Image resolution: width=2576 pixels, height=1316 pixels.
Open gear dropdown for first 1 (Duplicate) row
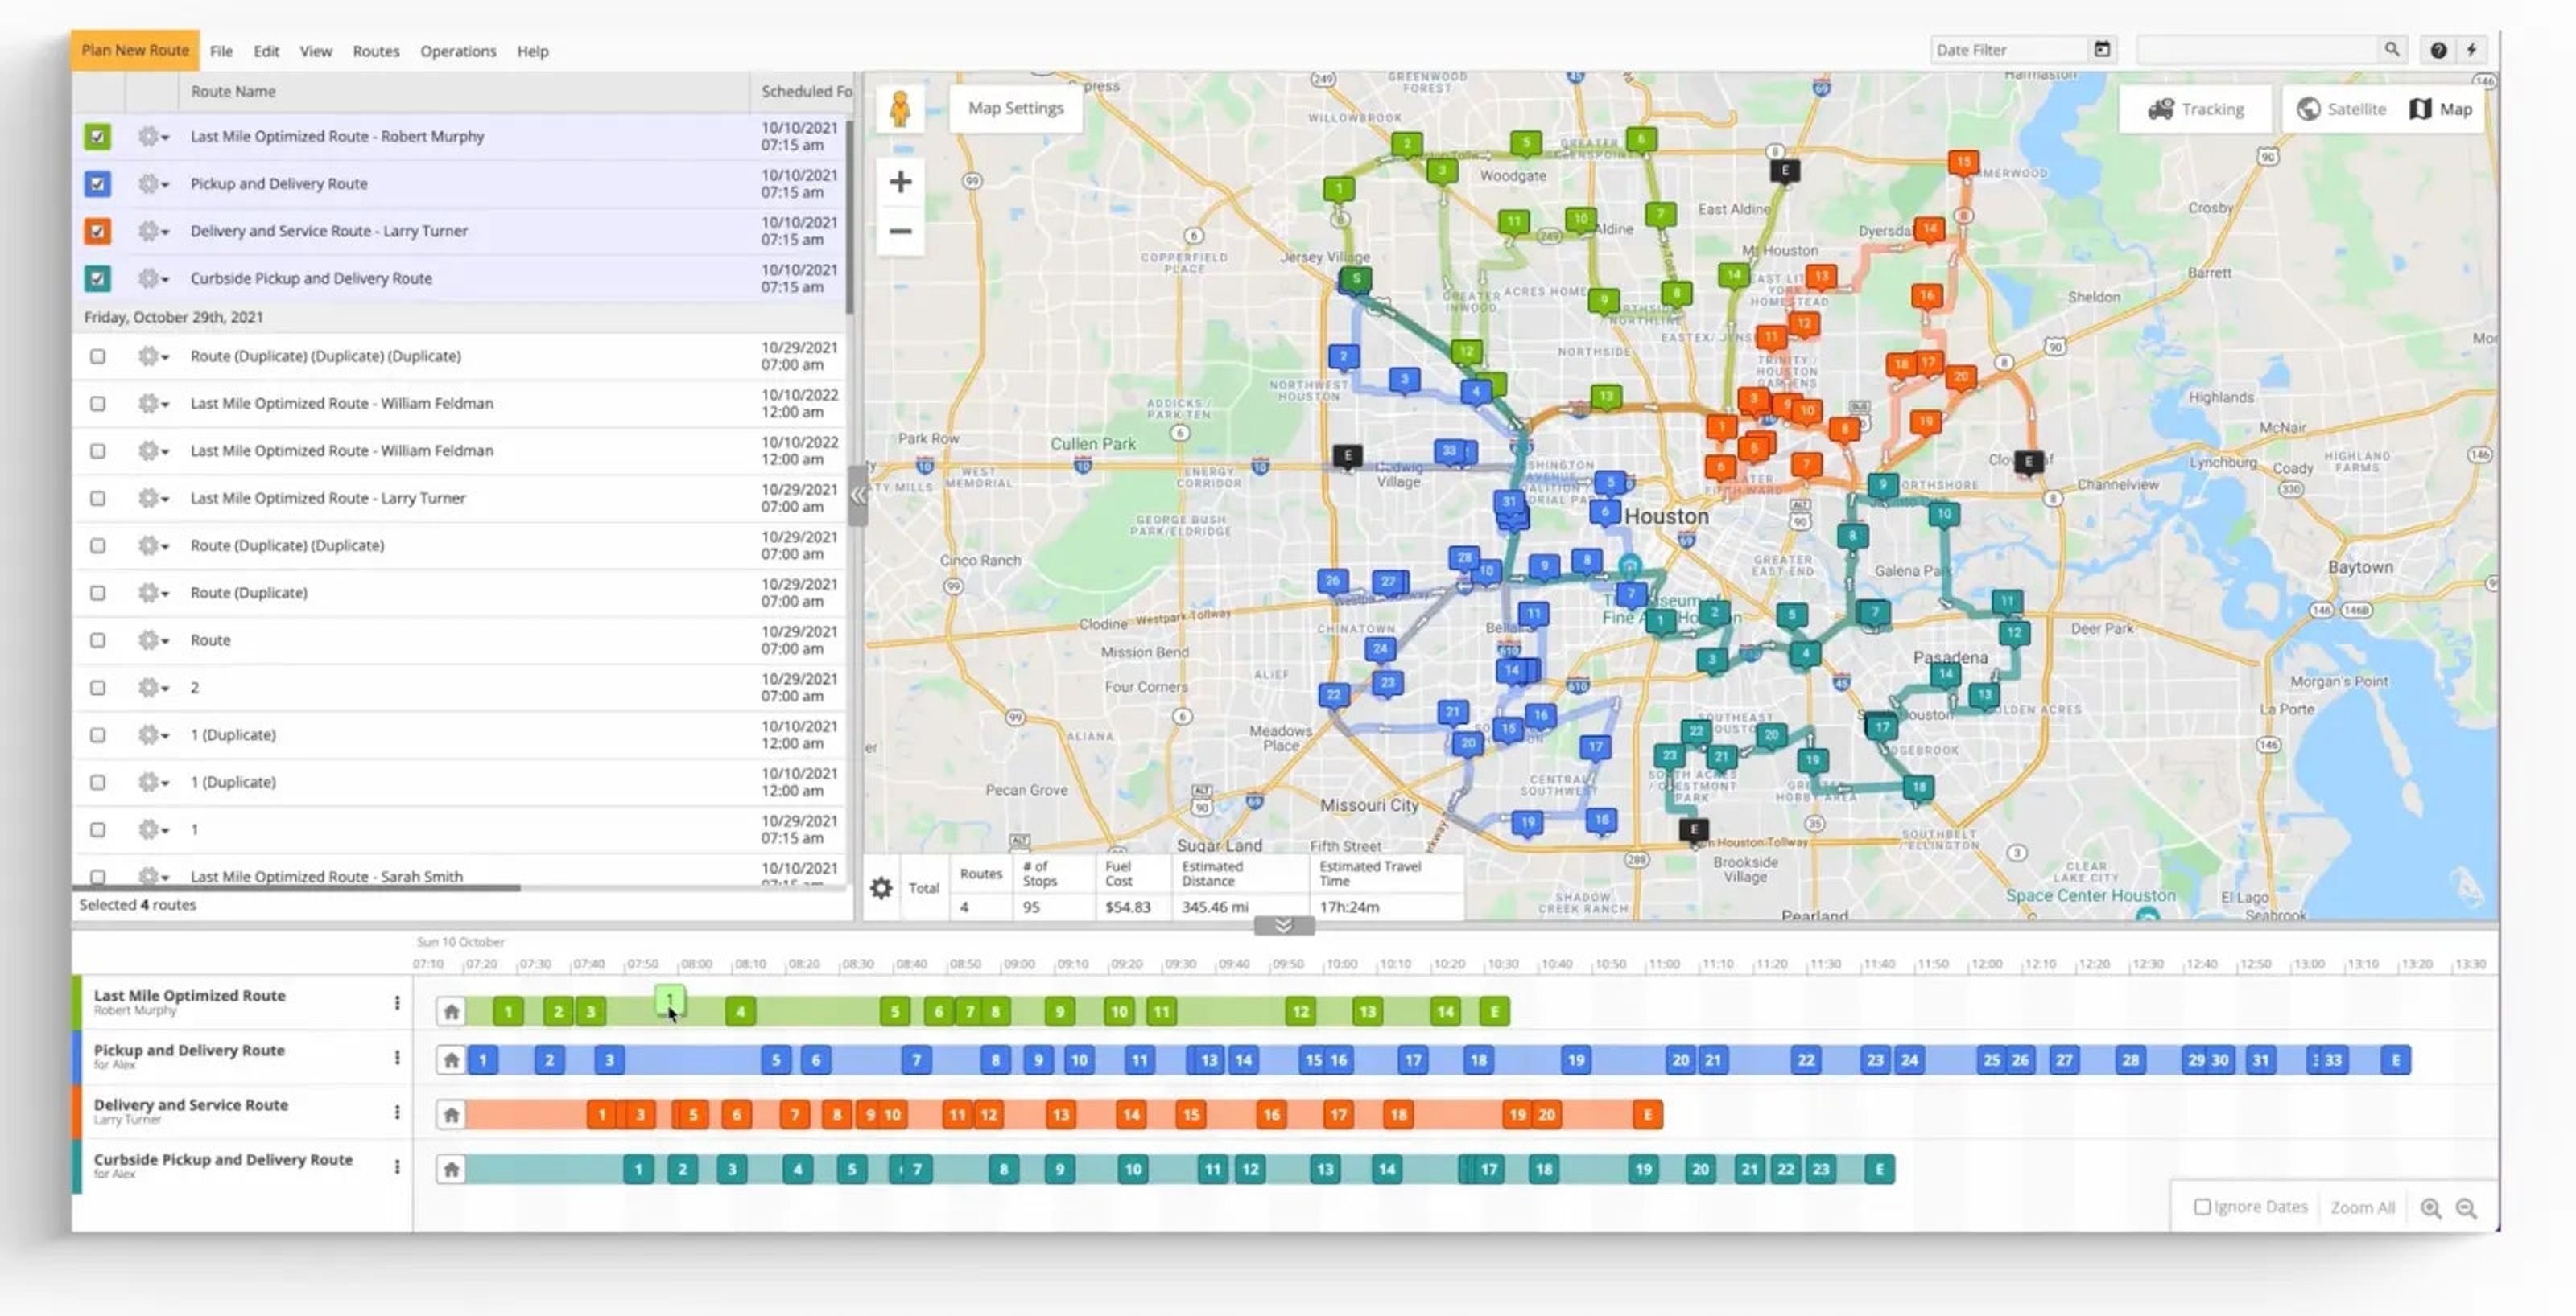[152, 735]
